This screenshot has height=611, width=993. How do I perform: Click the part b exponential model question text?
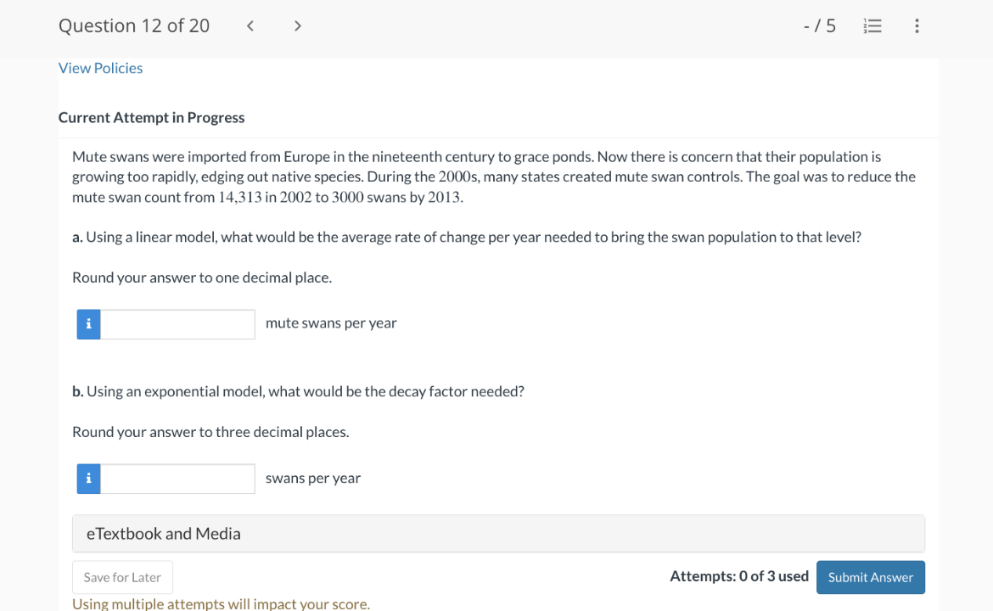tap(298, 392)
